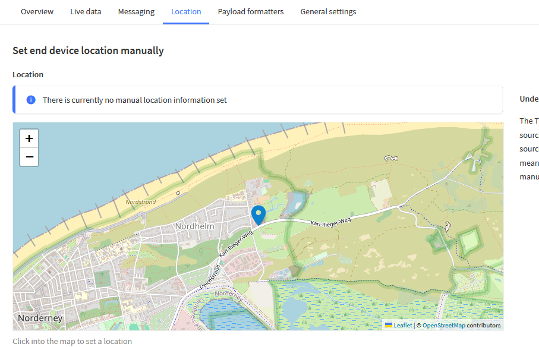Click the Nordstrand beach label
This screenshot has height=347, width=539.
point(141,202)
